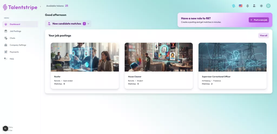Click the Chats speech bubble icon
The image size is (277, 134).
tap(6, 38)
